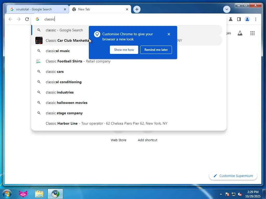Image resolution: width=266 pixels, height=199 pixels.
Task: Click the browser back arrow
Action: click(10, 19)
